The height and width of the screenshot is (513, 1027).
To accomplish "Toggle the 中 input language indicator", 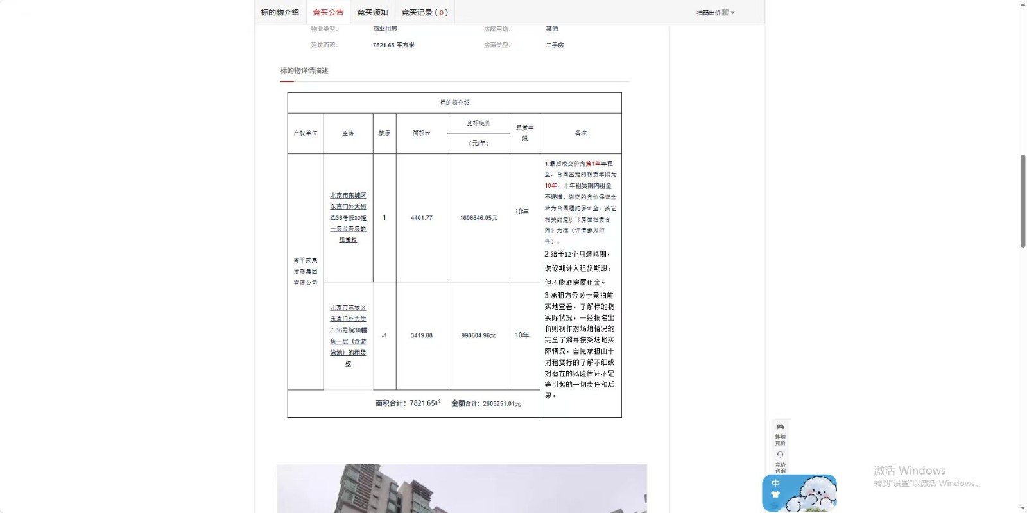I will coord(775,483).
